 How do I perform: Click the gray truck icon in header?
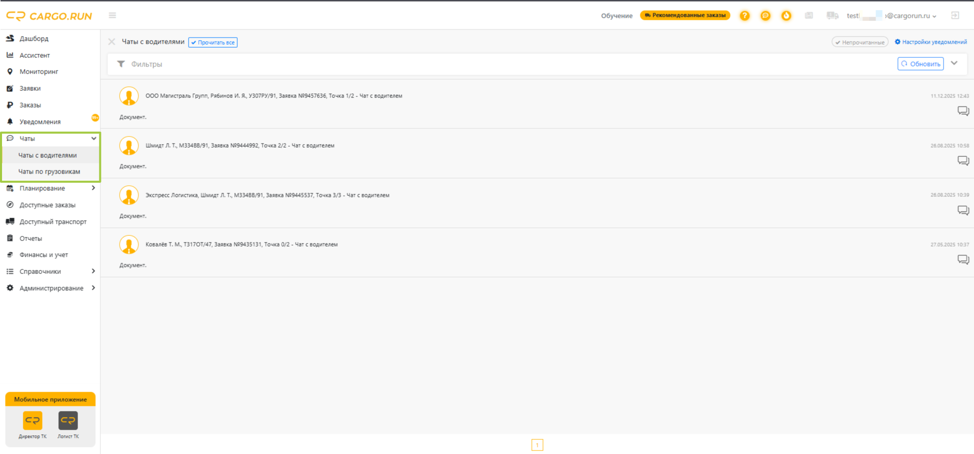[832, 16]
